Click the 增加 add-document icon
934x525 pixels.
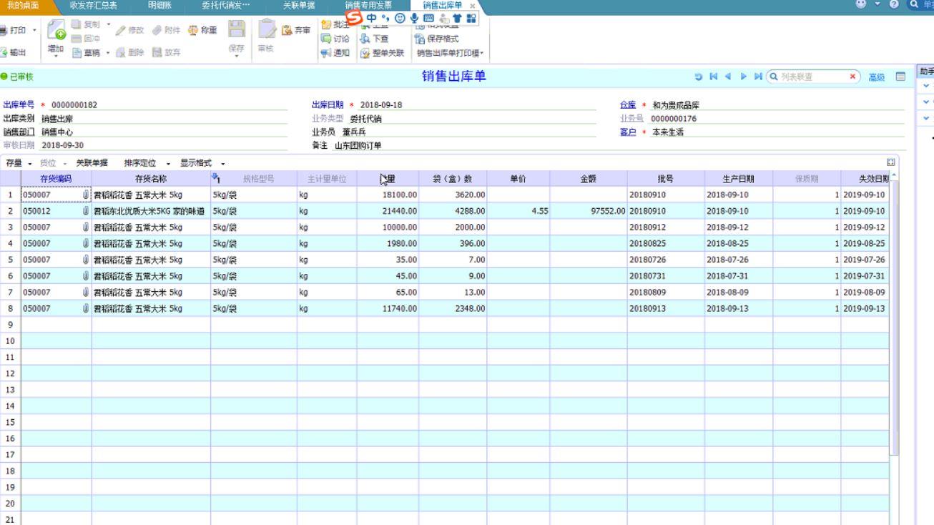click(57, 30)
